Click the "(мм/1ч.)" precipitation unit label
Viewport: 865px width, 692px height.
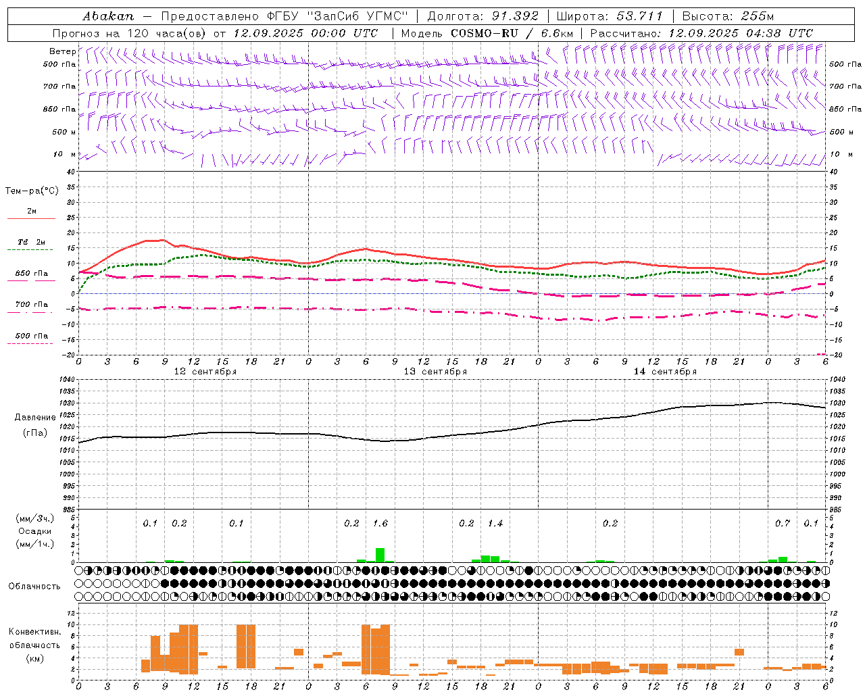[x=35, y=544]
